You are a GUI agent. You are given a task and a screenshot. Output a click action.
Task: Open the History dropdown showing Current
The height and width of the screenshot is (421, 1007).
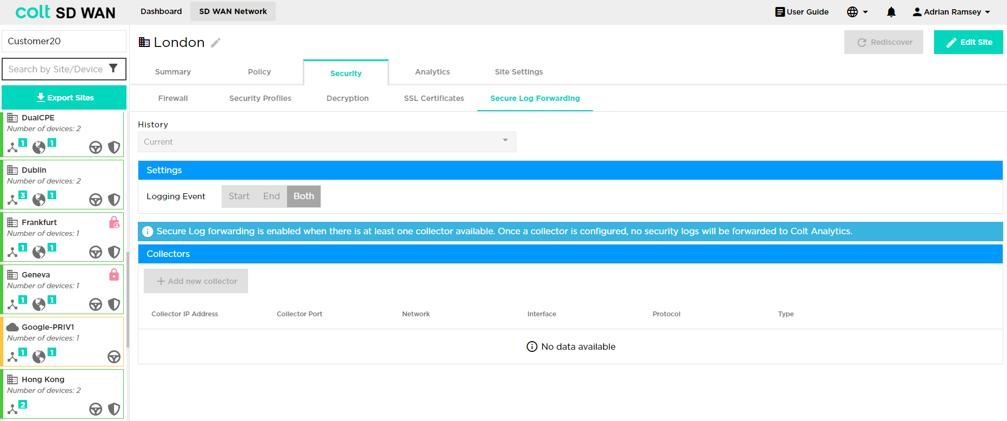327,142
